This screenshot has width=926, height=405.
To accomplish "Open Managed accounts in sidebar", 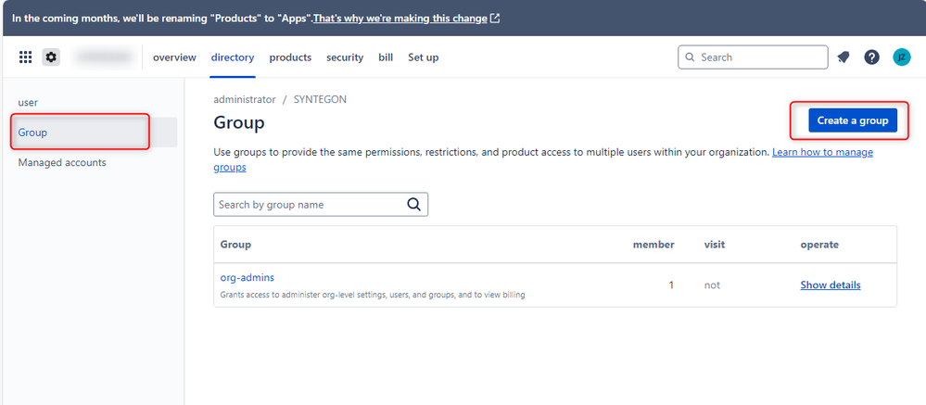I will (x=62, y=162).
